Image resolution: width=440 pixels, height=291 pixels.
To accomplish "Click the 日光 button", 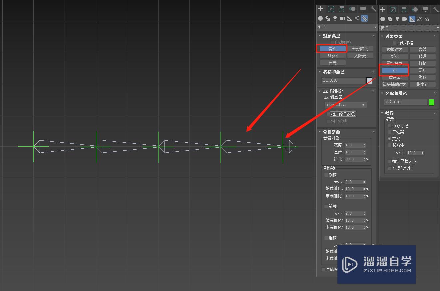I will (332, 63).
